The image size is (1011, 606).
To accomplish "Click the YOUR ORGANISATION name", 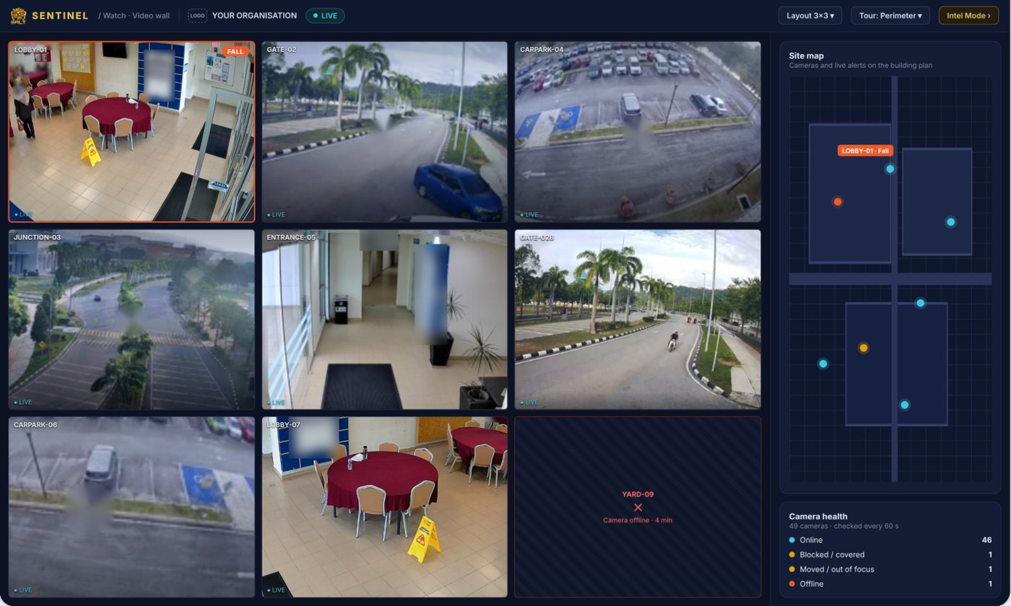I will tap(254, 15).
